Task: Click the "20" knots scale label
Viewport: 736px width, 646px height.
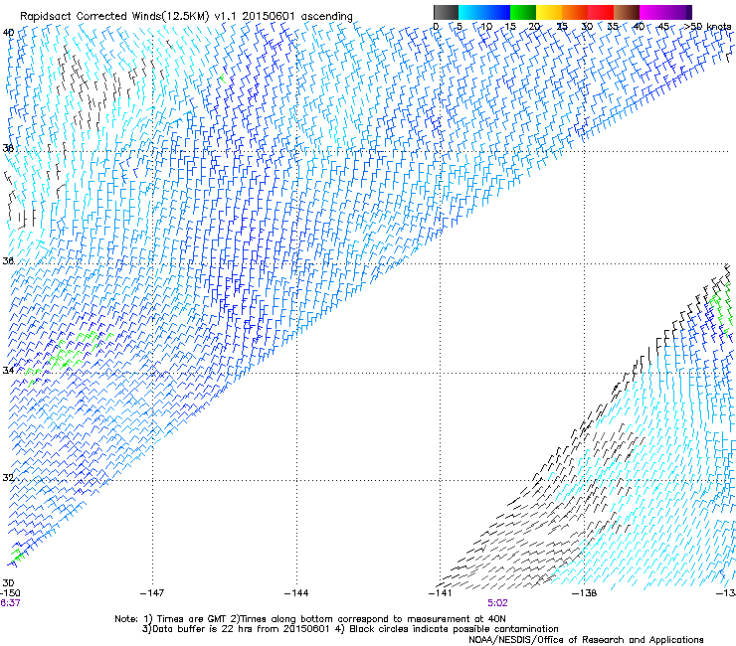Action: click(x=535, y=27)
